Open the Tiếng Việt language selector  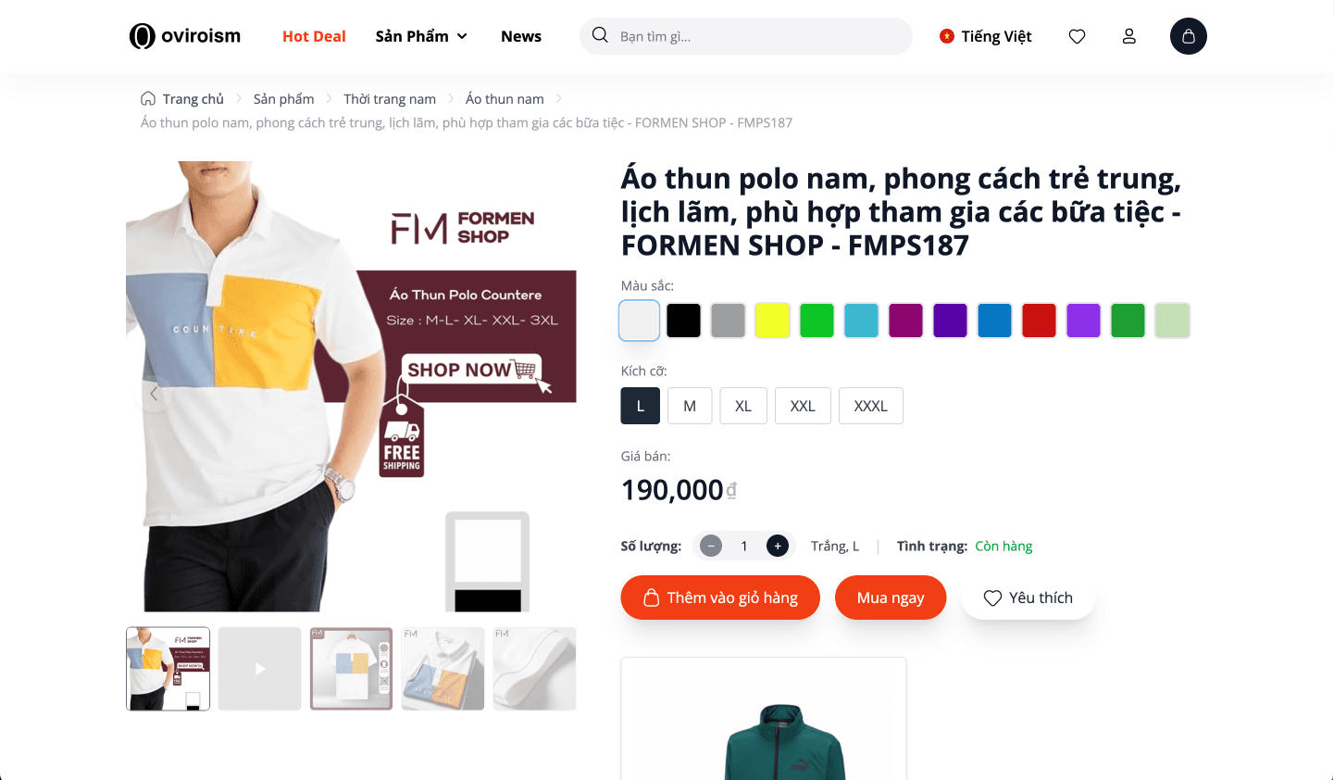tap(985, 36)
